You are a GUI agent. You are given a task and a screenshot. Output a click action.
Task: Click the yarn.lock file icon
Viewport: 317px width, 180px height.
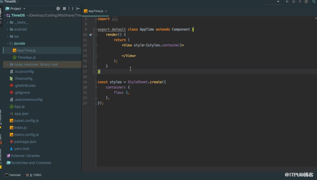coord(11,149)
